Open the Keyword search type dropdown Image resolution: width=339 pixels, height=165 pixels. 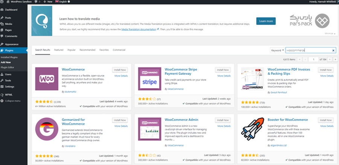[x=277, y=50]
